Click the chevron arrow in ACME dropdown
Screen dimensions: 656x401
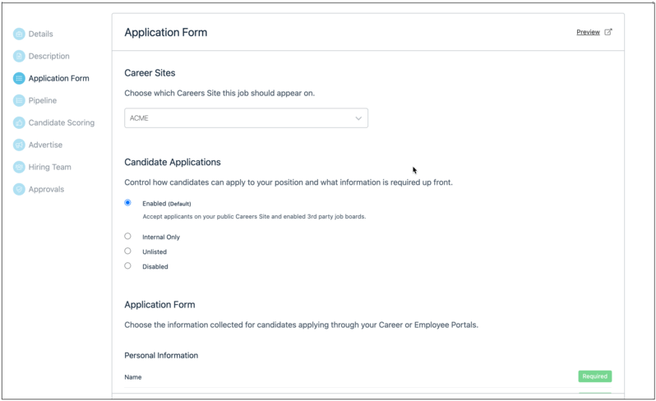358,118
